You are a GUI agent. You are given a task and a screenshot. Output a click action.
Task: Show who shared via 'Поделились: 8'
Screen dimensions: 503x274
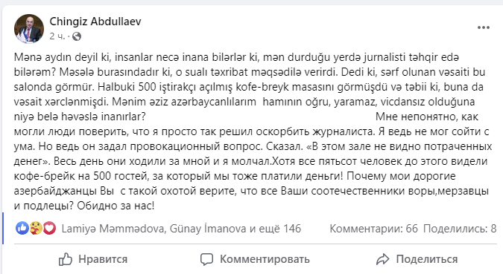click(x=460, y=229)
